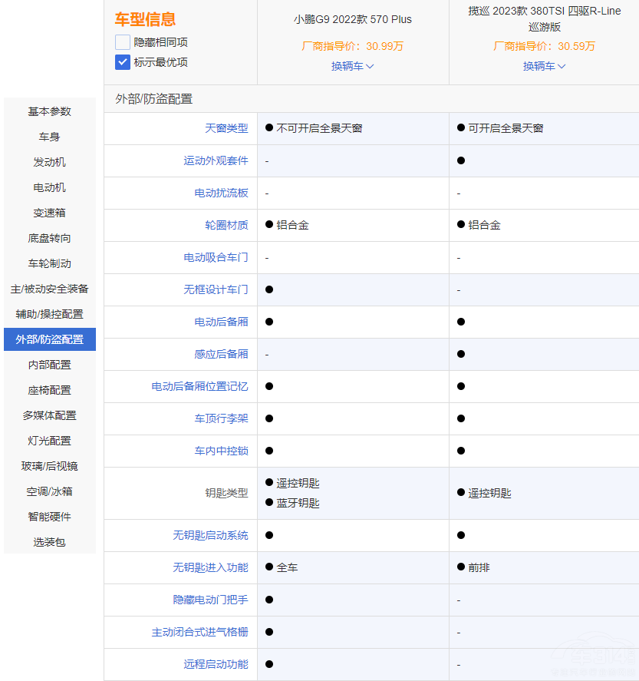
Task: Navigate to 内部配置 section
Action: click(x=50, y=365)
